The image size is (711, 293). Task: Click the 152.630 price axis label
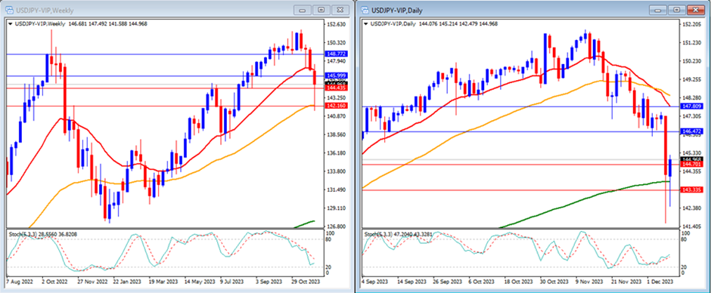(x=336, y=24)
